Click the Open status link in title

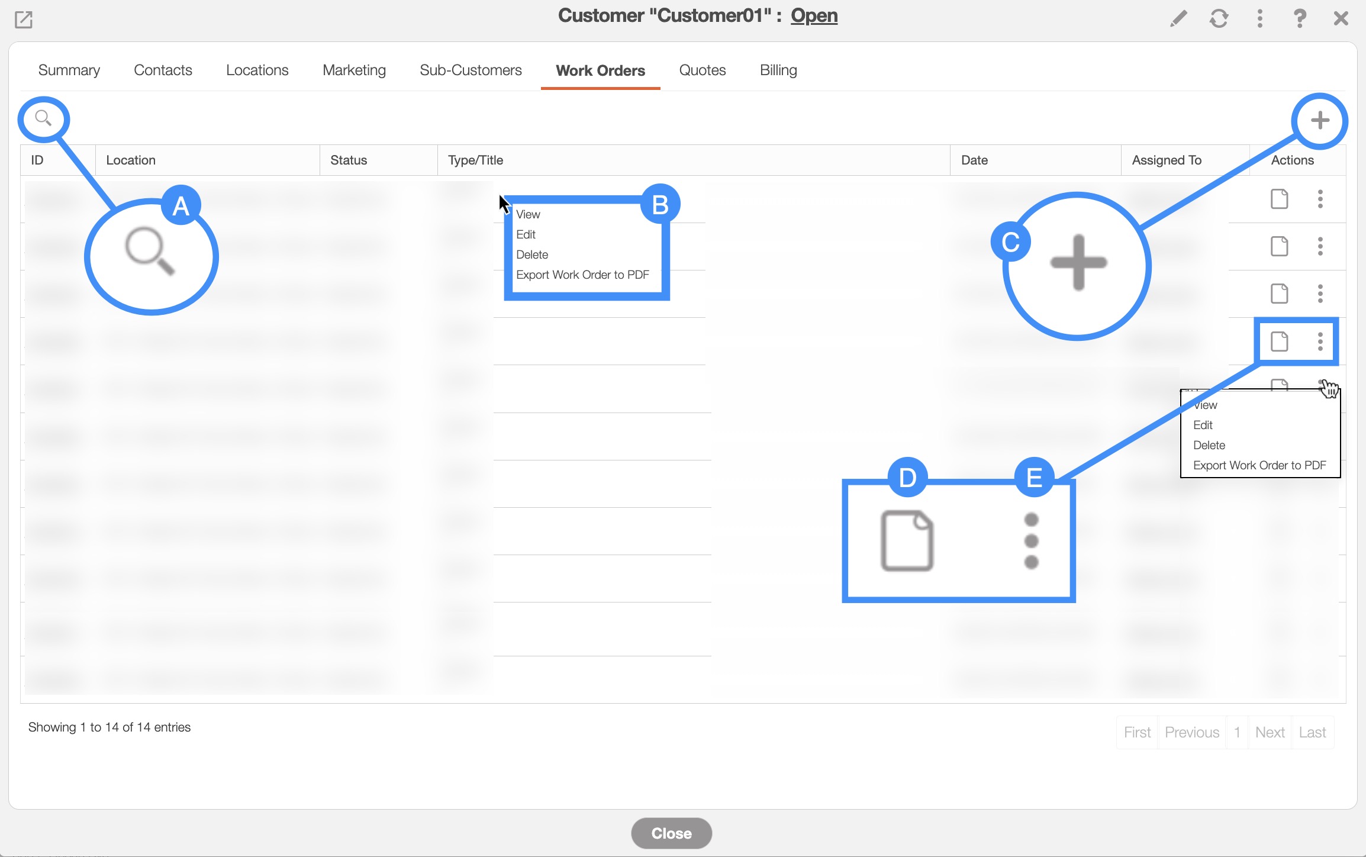coord(814,15)
